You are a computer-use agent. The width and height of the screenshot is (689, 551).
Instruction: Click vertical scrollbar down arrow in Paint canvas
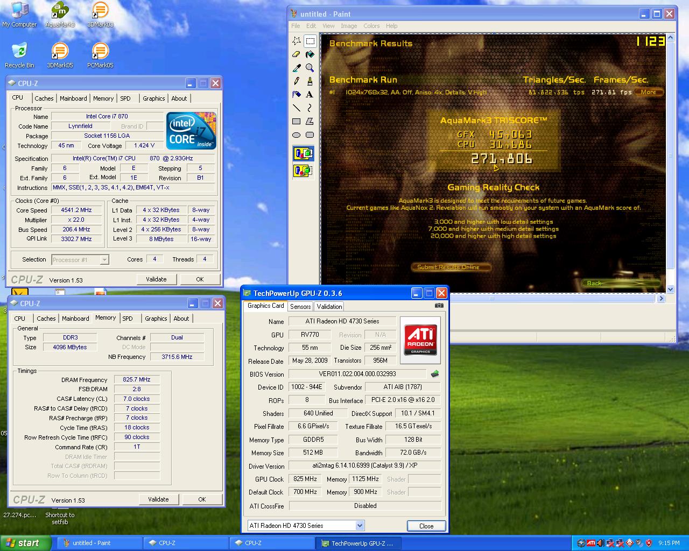pos(671,289)
